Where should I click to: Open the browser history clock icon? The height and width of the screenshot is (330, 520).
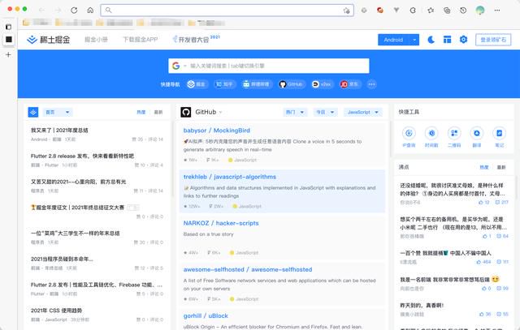(x=463, y=11)
